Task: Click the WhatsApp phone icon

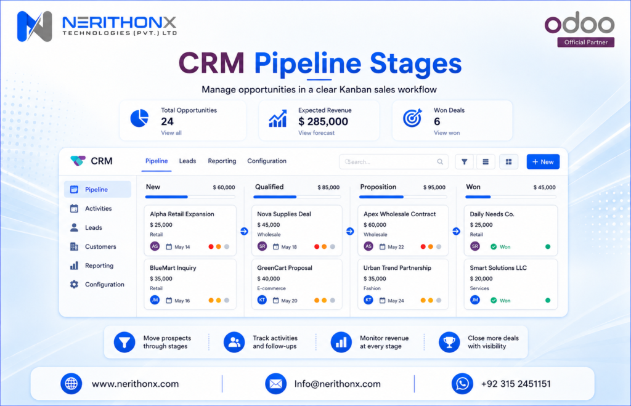Action: [x=462, y=383]
